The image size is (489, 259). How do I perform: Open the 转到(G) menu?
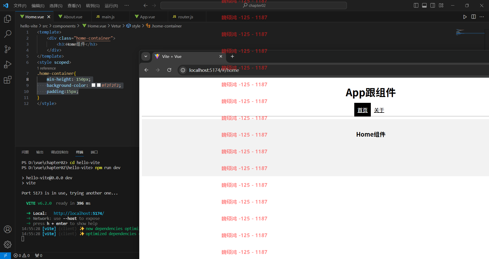pos(93,6)
